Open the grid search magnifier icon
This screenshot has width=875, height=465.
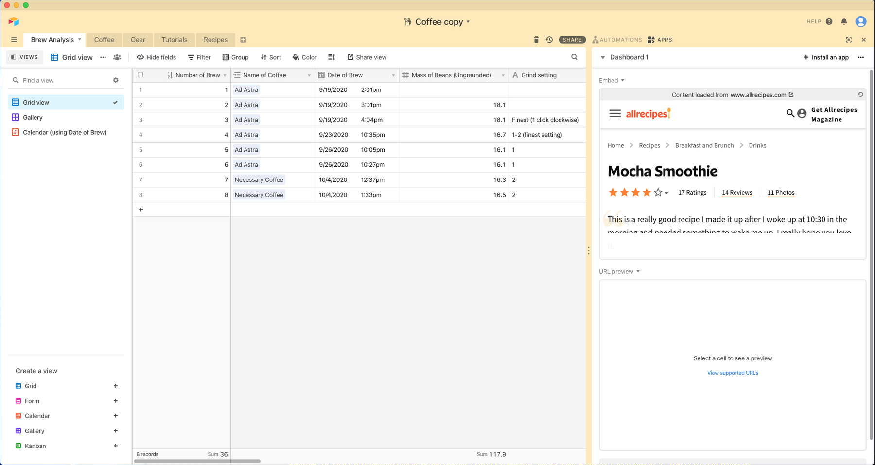coord(575,57)
